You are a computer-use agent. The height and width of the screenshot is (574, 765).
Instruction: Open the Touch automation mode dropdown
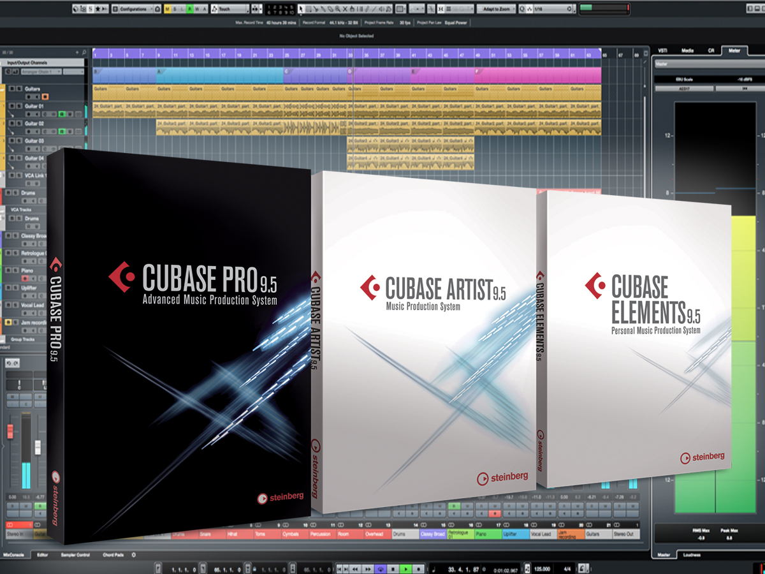click(x=231, y=9)
